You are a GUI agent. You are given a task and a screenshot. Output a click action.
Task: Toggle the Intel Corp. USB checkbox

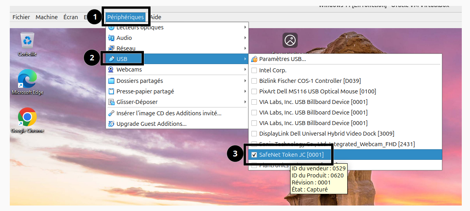point(254,70)
